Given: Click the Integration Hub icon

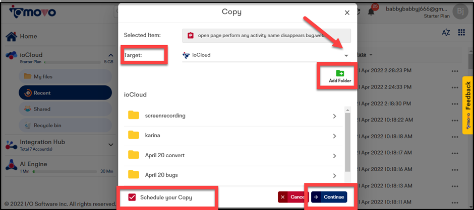Looking at the screenshot, I should (x=12, y=145).
